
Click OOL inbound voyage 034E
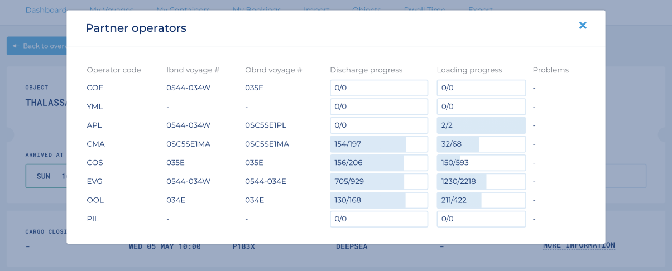(x=176, y=200)
